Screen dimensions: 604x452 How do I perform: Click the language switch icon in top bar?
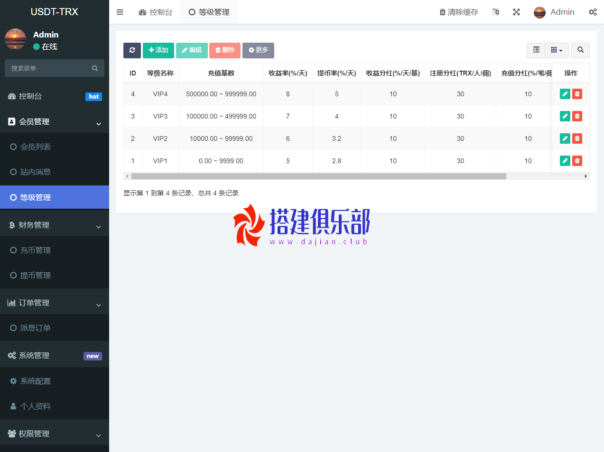496,12
